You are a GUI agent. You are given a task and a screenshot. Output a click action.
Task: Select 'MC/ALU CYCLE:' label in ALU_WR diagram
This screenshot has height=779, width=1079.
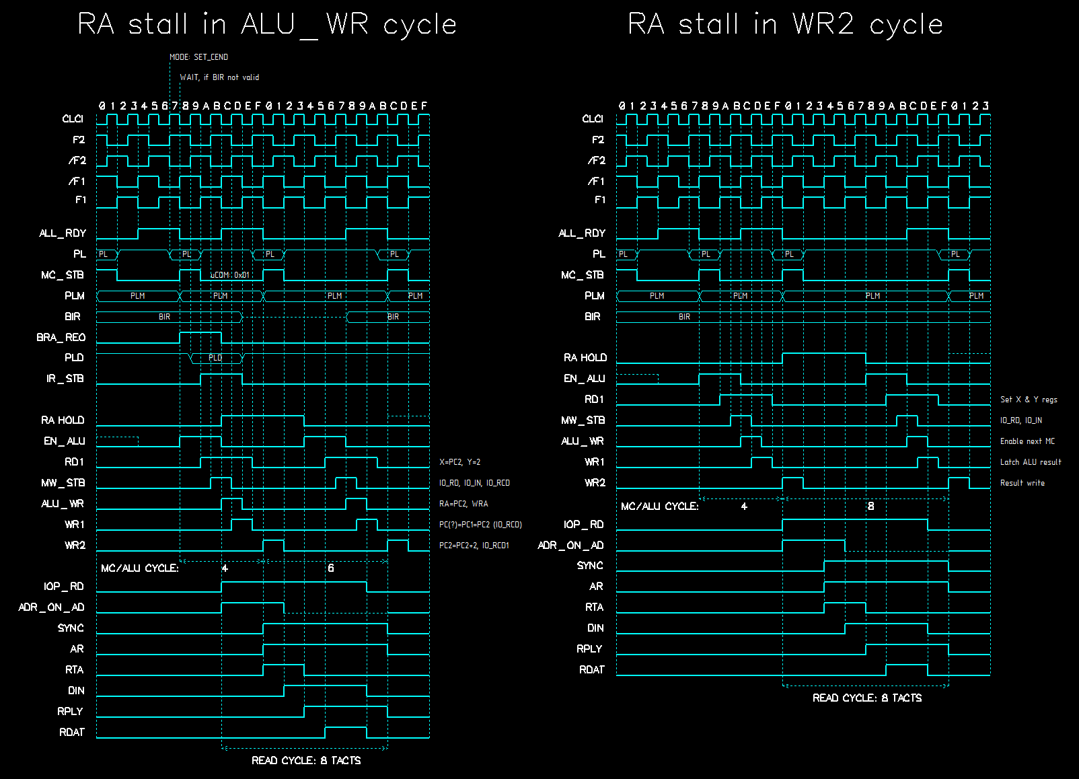[x=140, y=568]
